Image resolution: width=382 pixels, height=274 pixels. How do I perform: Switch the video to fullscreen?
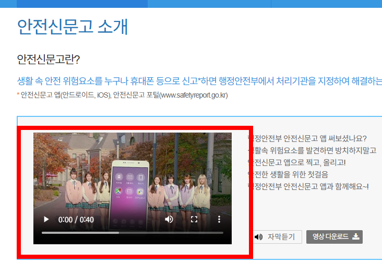[194, 219]
